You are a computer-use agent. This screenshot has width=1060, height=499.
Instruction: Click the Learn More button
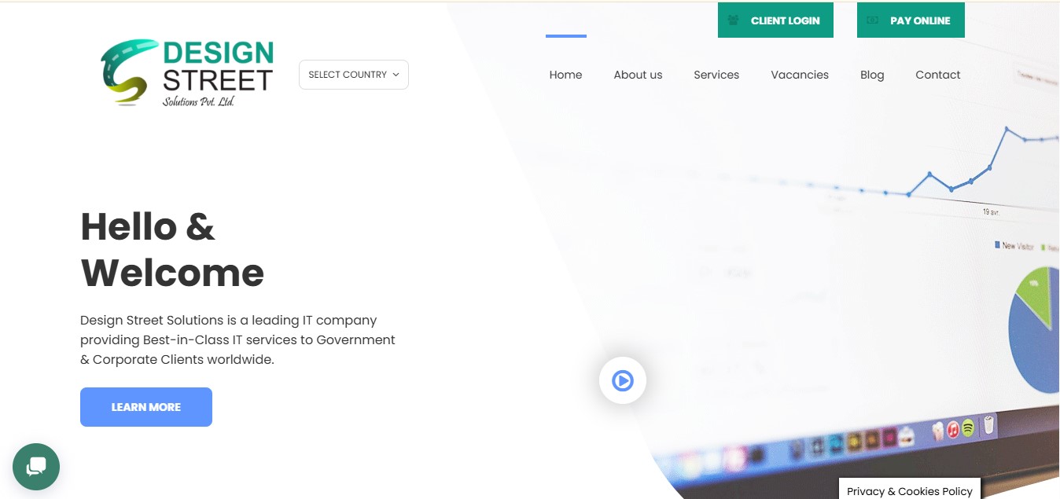tap(146, 407)
